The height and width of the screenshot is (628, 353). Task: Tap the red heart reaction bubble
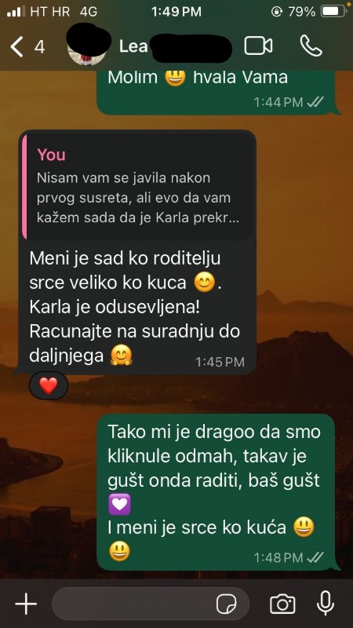49,385
